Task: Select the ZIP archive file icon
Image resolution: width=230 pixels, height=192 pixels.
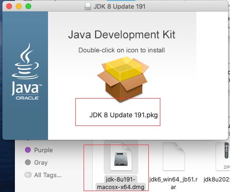Action: [x=223, y=157]
